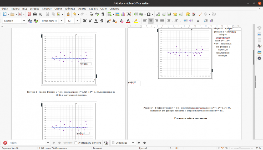Click the Insert Image icon

pos(117,14)
